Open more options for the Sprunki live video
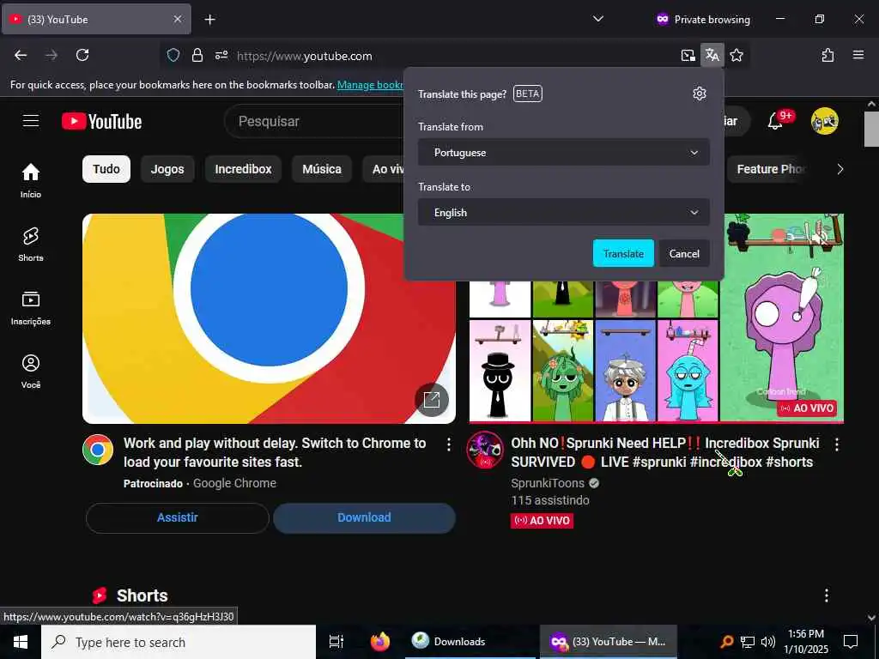Viewport: 879px width, 659px height. (x=836, y=444)
